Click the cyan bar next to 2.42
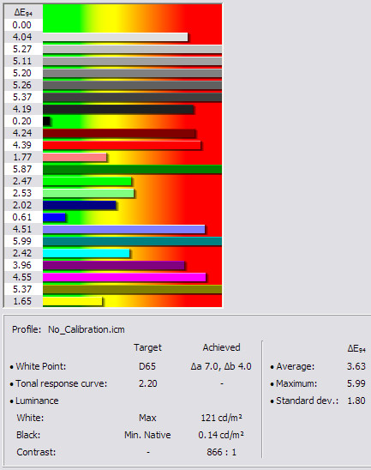Viewport: 371px width, 470px height. (86, 253)
